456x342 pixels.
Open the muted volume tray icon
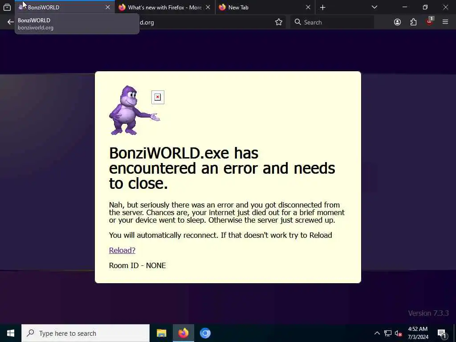[x=398, y=333]
